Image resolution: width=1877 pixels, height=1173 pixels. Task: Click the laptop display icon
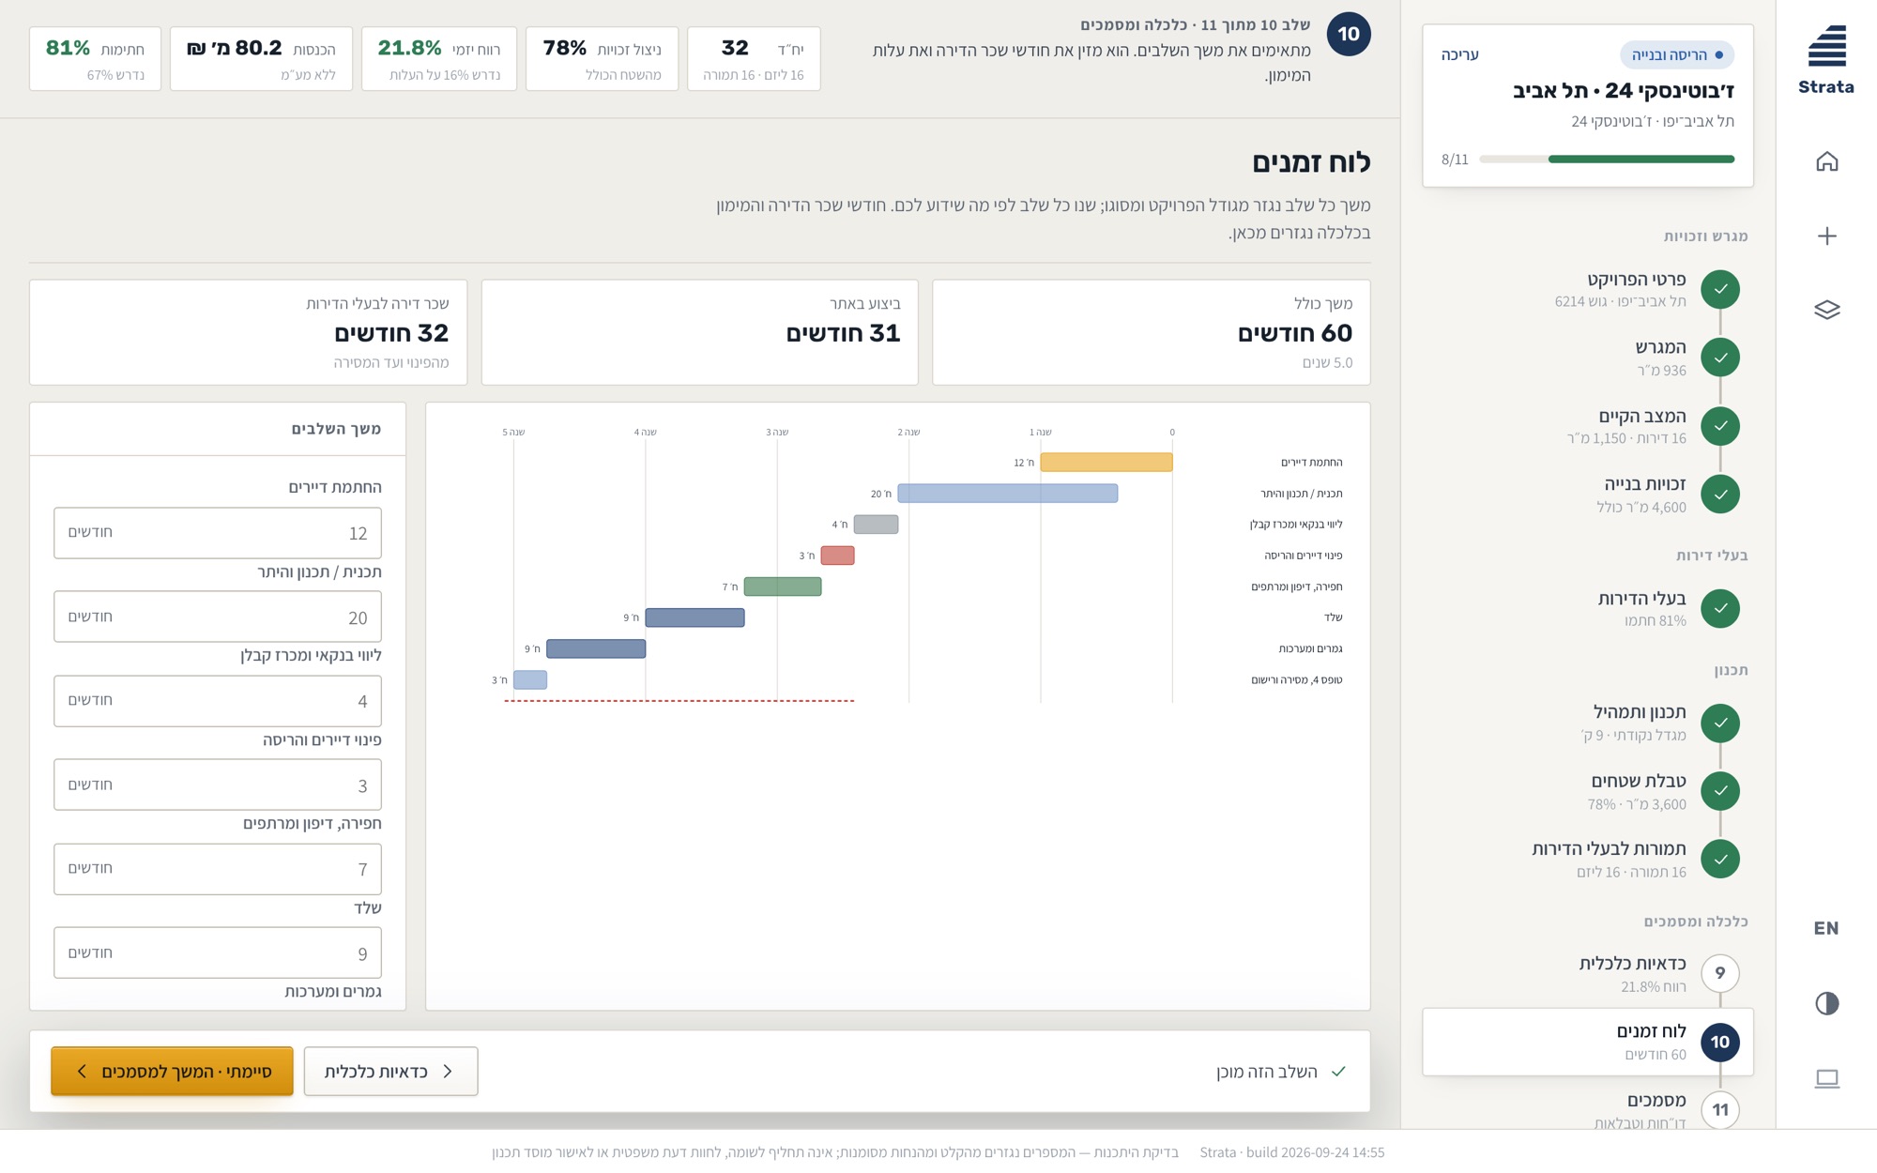[1826, 1078]
